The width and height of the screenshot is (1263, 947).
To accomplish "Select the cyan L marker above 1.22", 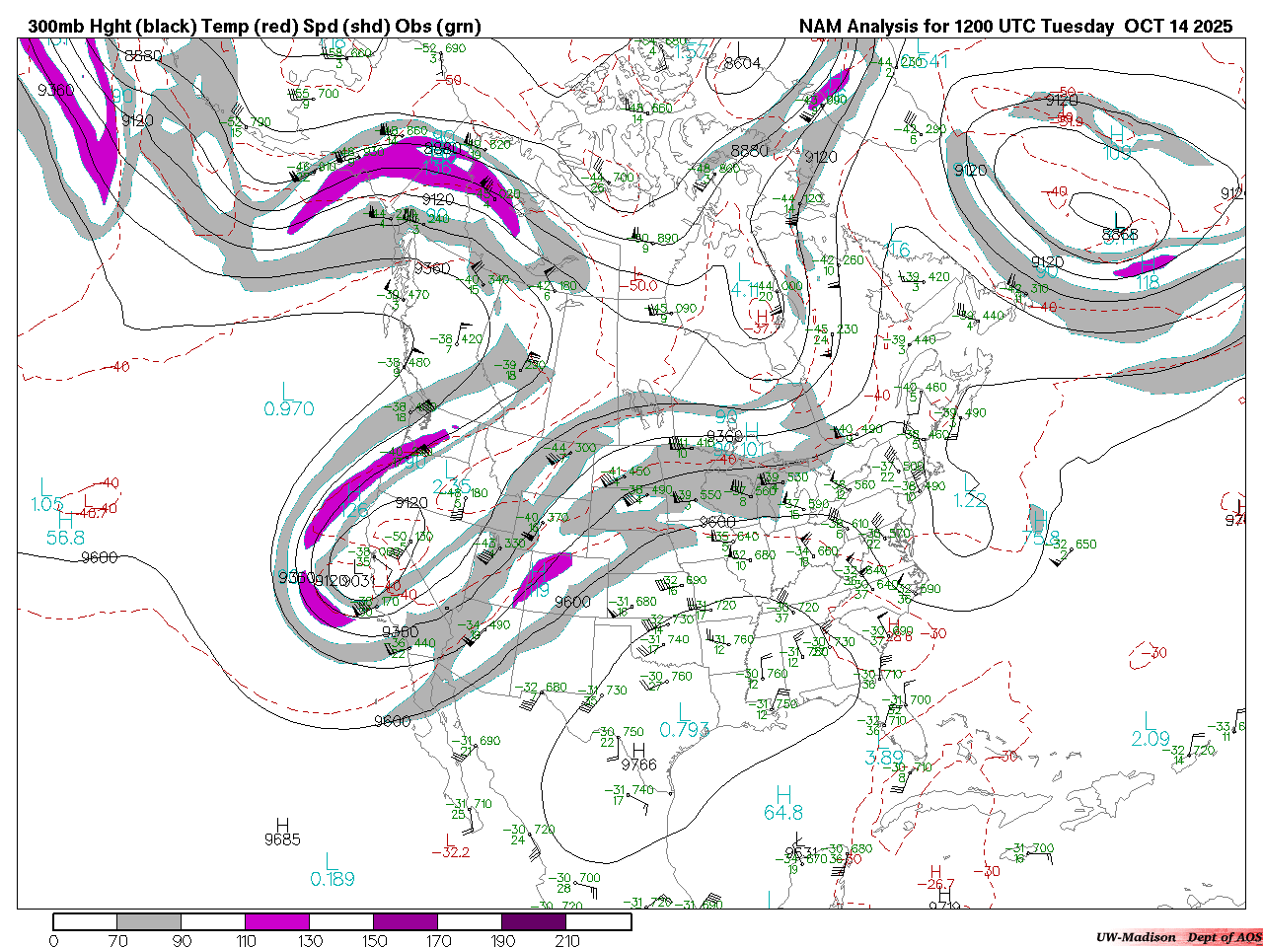I will click(968, 482).
